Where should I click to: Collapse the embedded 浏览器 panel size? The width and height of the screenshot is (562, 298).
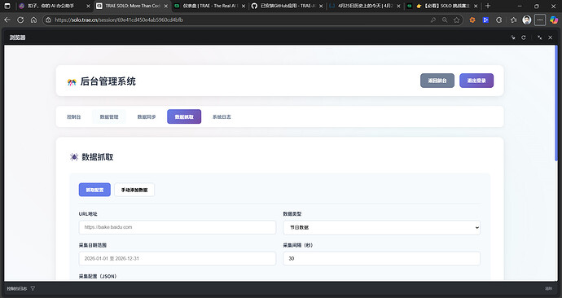click(x=539, y=37)
